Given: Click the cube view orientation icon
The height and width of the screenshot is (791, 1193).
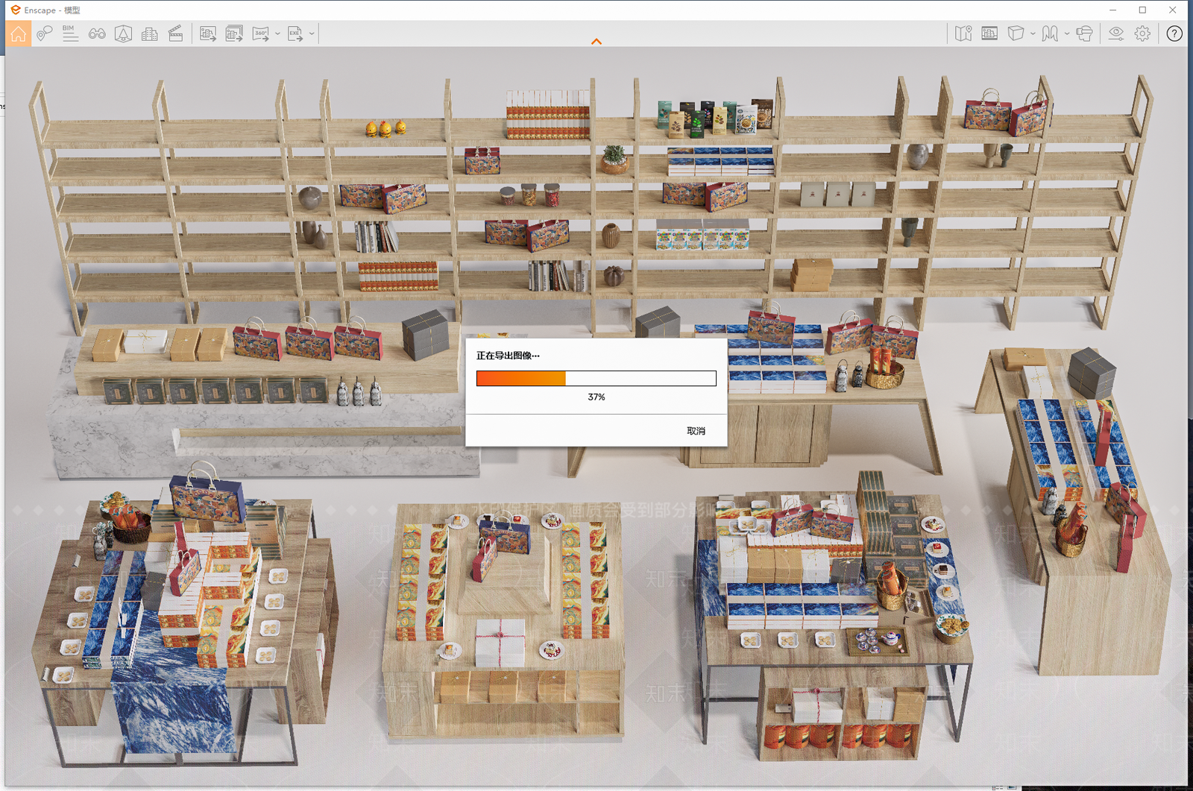Looking at the screenshot, I should [x=1016, y=34].
